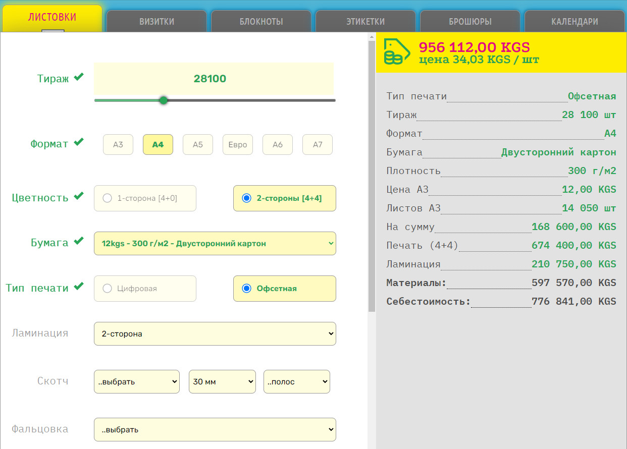This screenshot has width=627, height=449.
Task: Click the Тираж slider handle
Action: tap(163, 100)
